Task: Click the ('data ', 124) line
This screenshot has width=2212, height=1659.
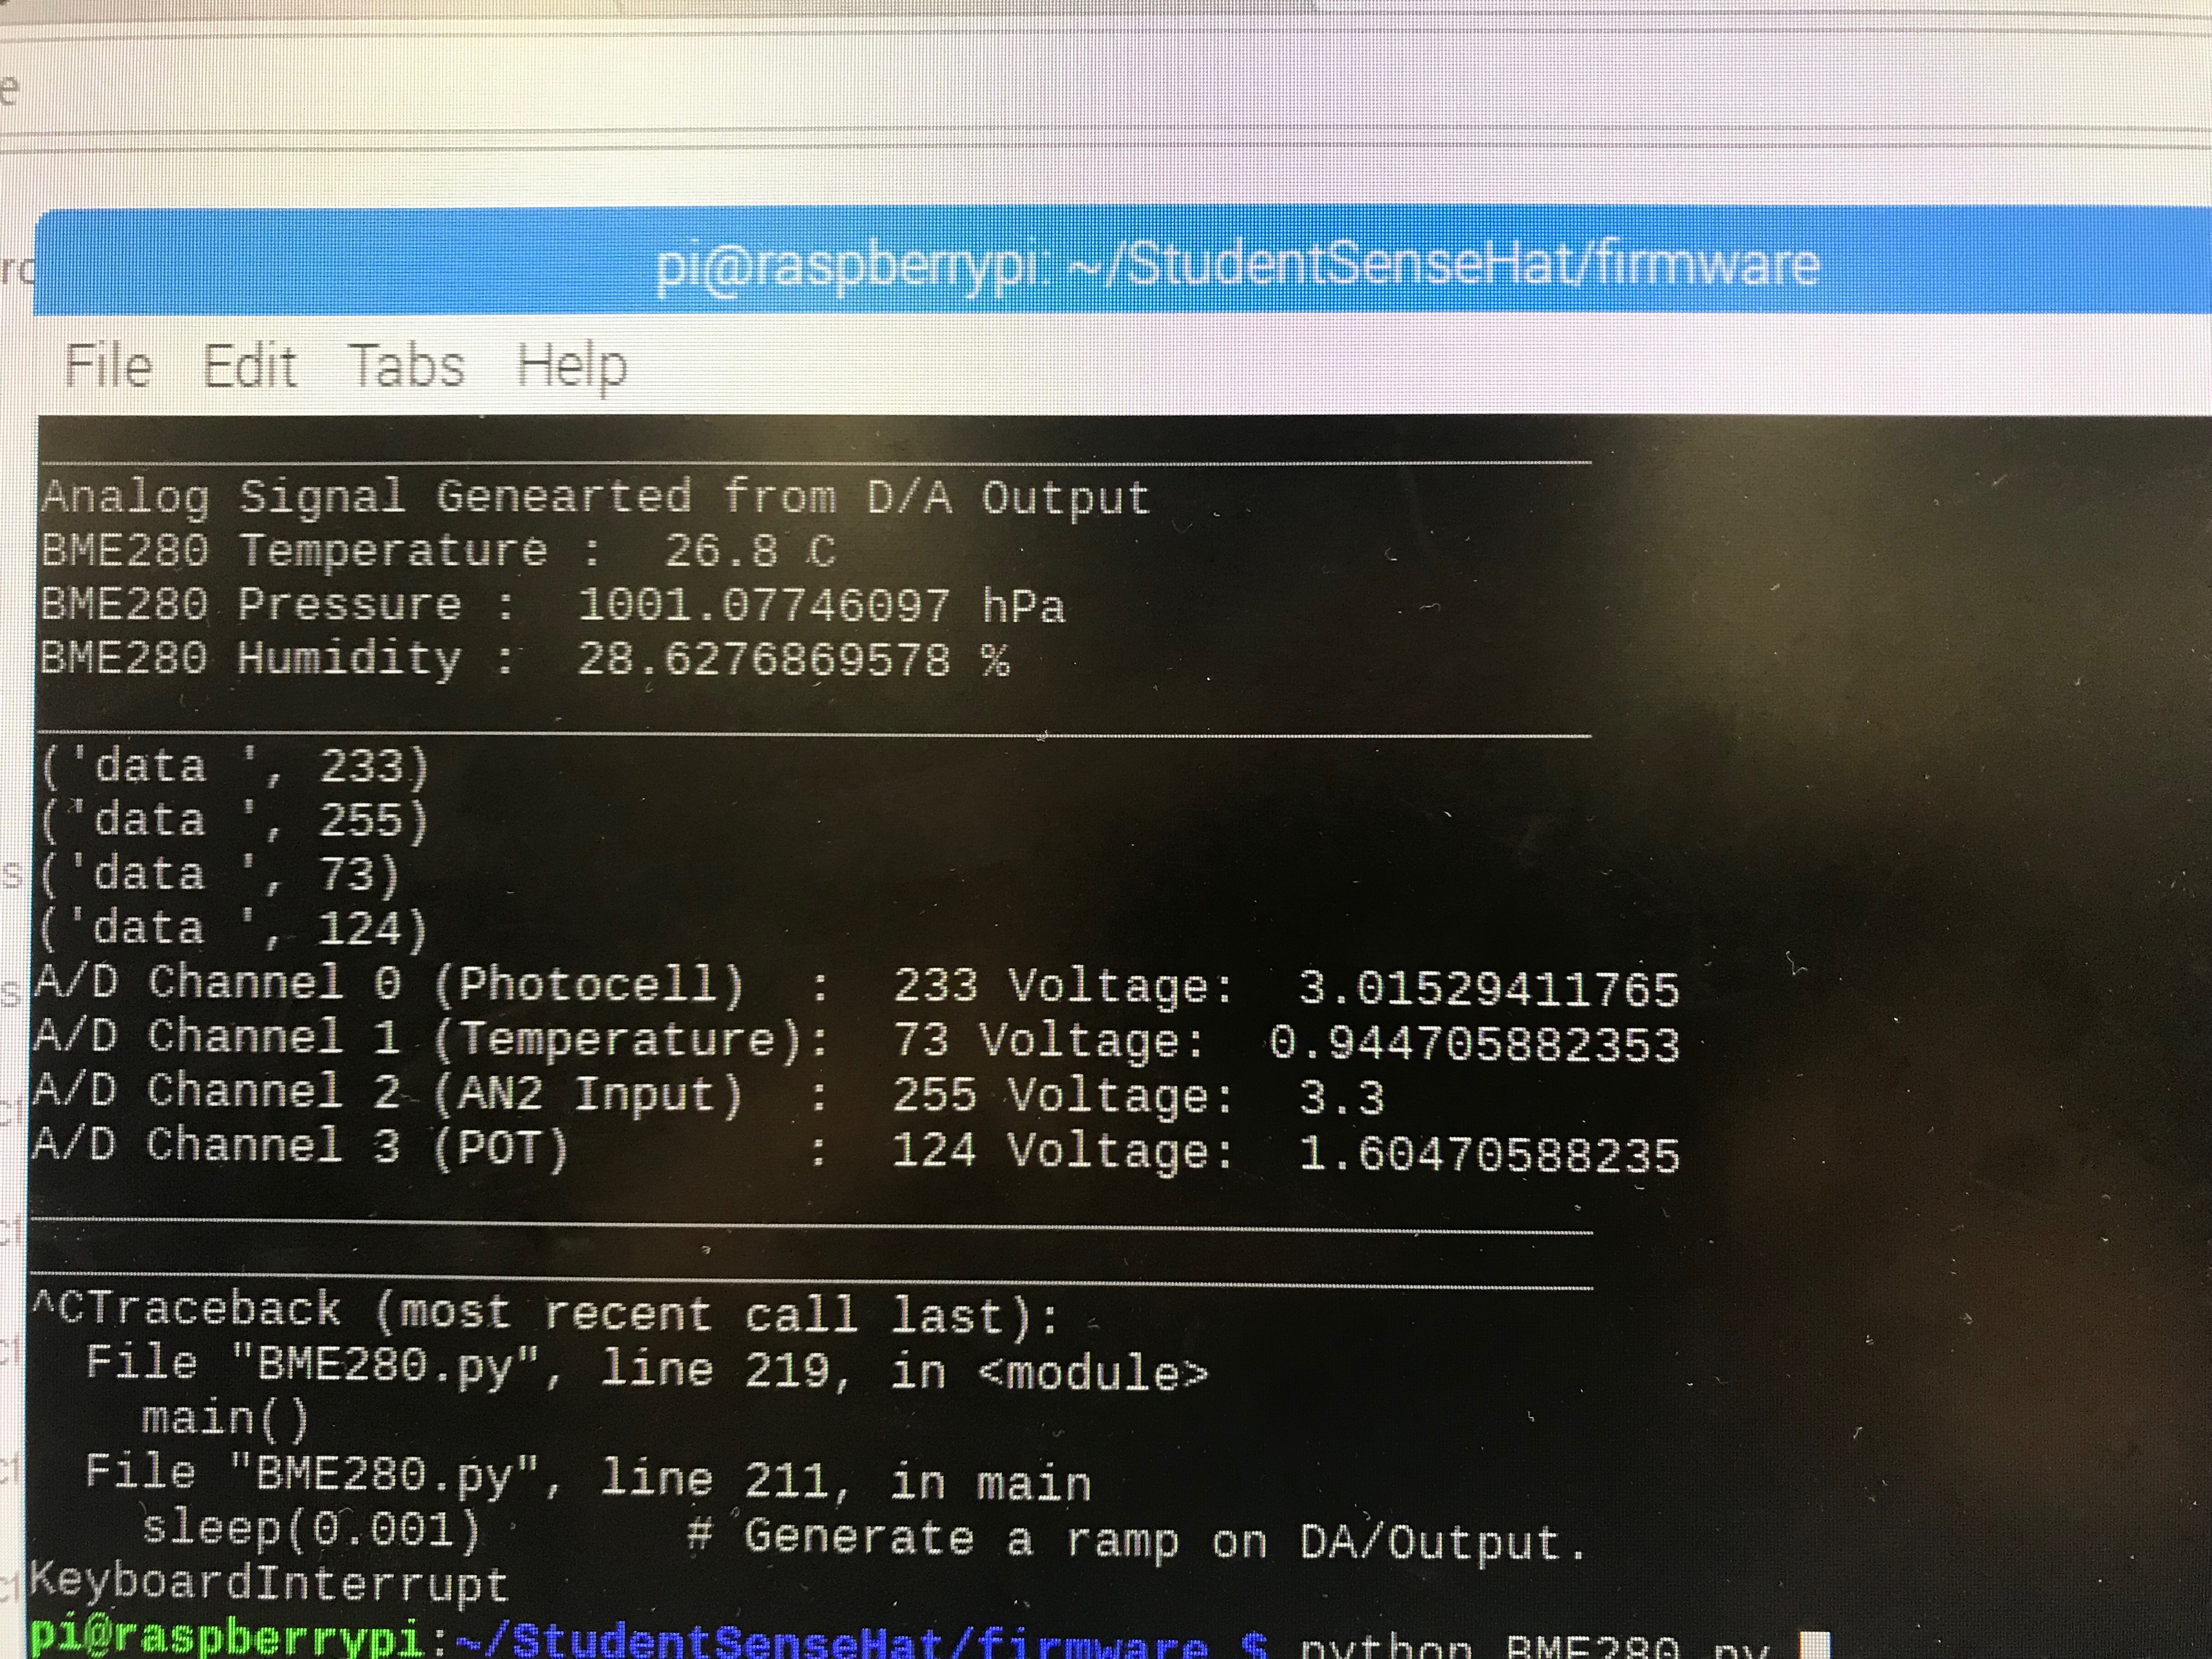Action: [x=234, y=929]
